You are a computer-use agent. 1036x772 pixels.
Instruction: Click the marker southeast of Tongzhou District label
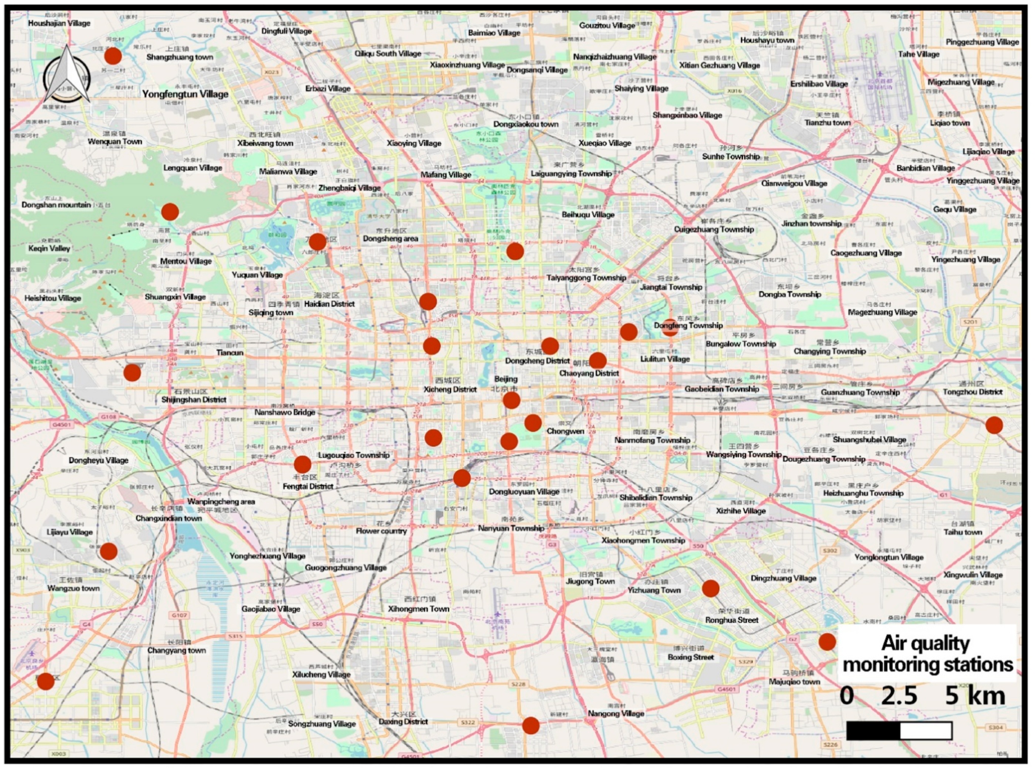pos(994,425)
